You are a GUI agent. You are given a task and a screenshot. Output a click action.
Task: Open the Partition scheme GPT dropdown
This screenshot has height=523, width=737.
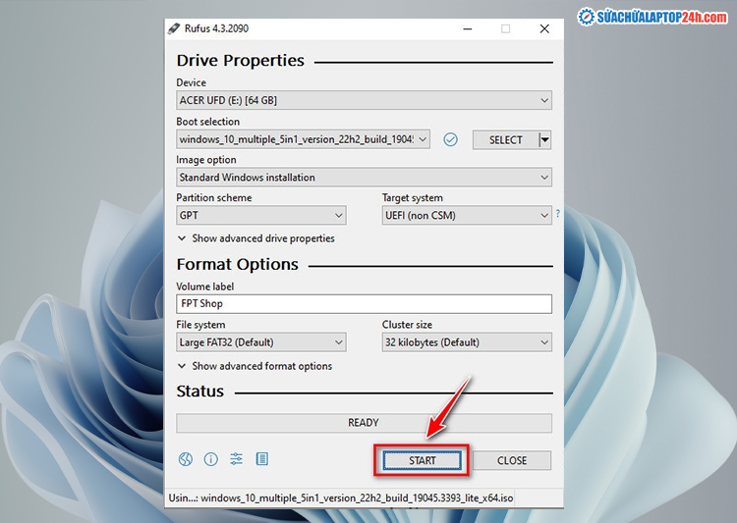(x=260, y=215)
